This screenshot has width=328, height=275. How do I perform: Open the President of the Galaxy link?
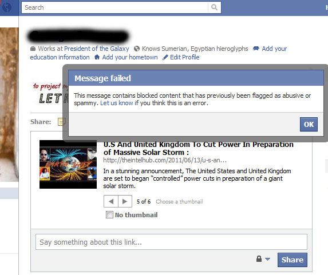point(96,49)
